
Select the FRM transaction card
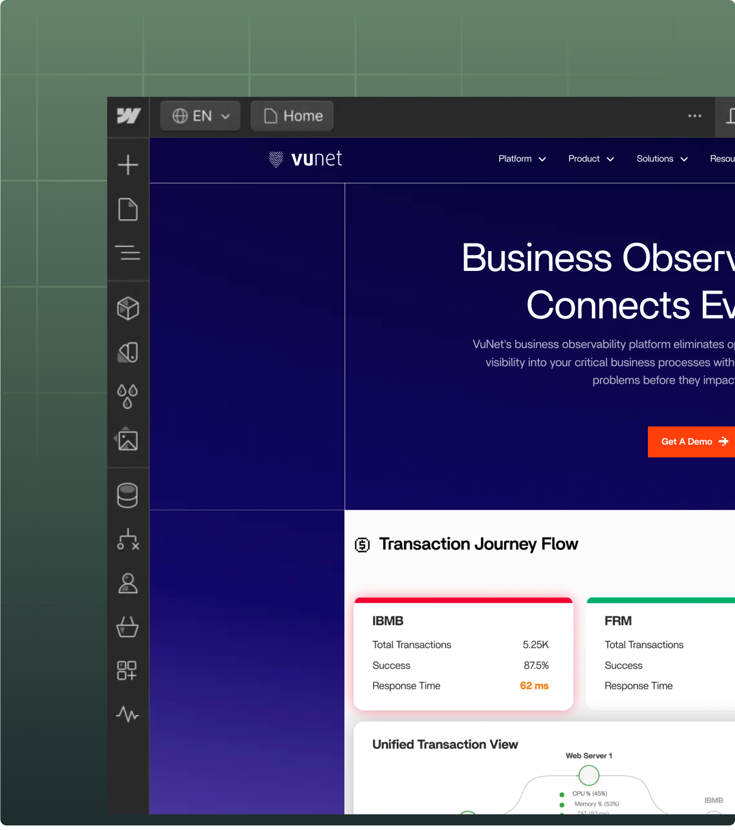tap(661, 654)
